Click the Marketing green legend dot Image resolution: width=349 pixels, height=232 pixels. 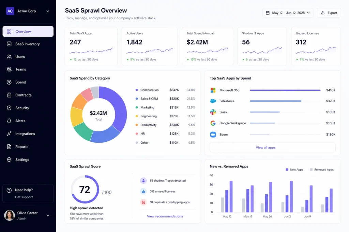[137, 107]
